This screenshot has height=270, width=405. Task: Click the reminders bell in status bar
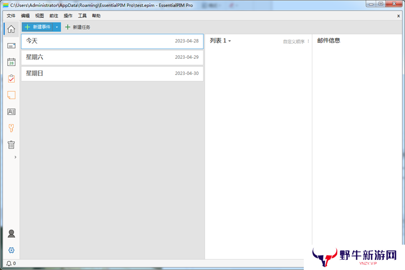coord(9,263)
